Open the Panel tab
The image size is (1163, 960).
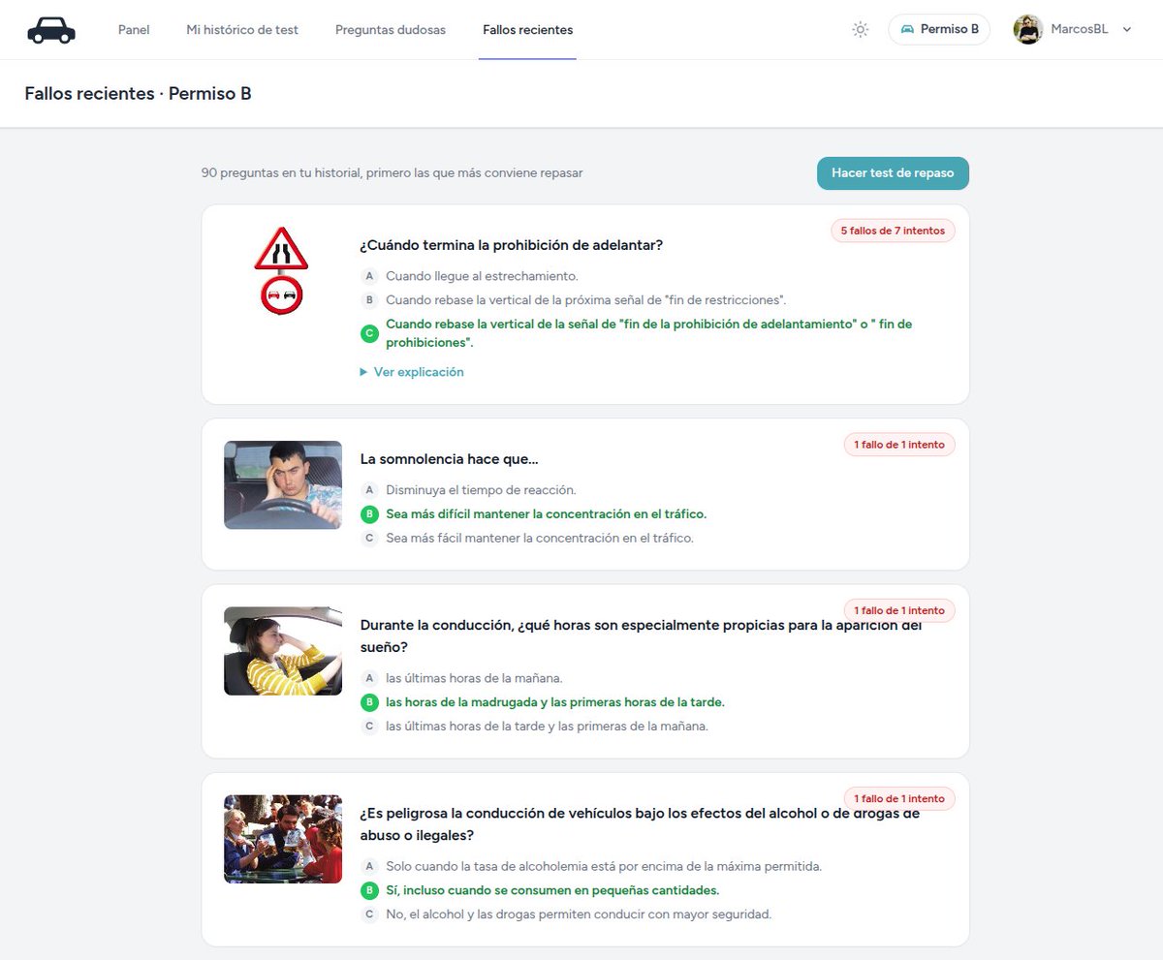pos(134,30)
